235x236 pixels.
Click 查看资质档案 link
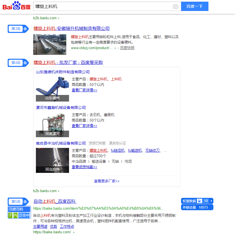click(84, 167)
